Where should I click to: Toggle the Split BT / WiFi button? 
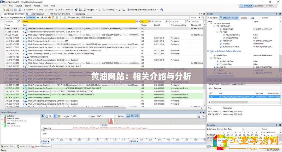(x=132, y=116)
